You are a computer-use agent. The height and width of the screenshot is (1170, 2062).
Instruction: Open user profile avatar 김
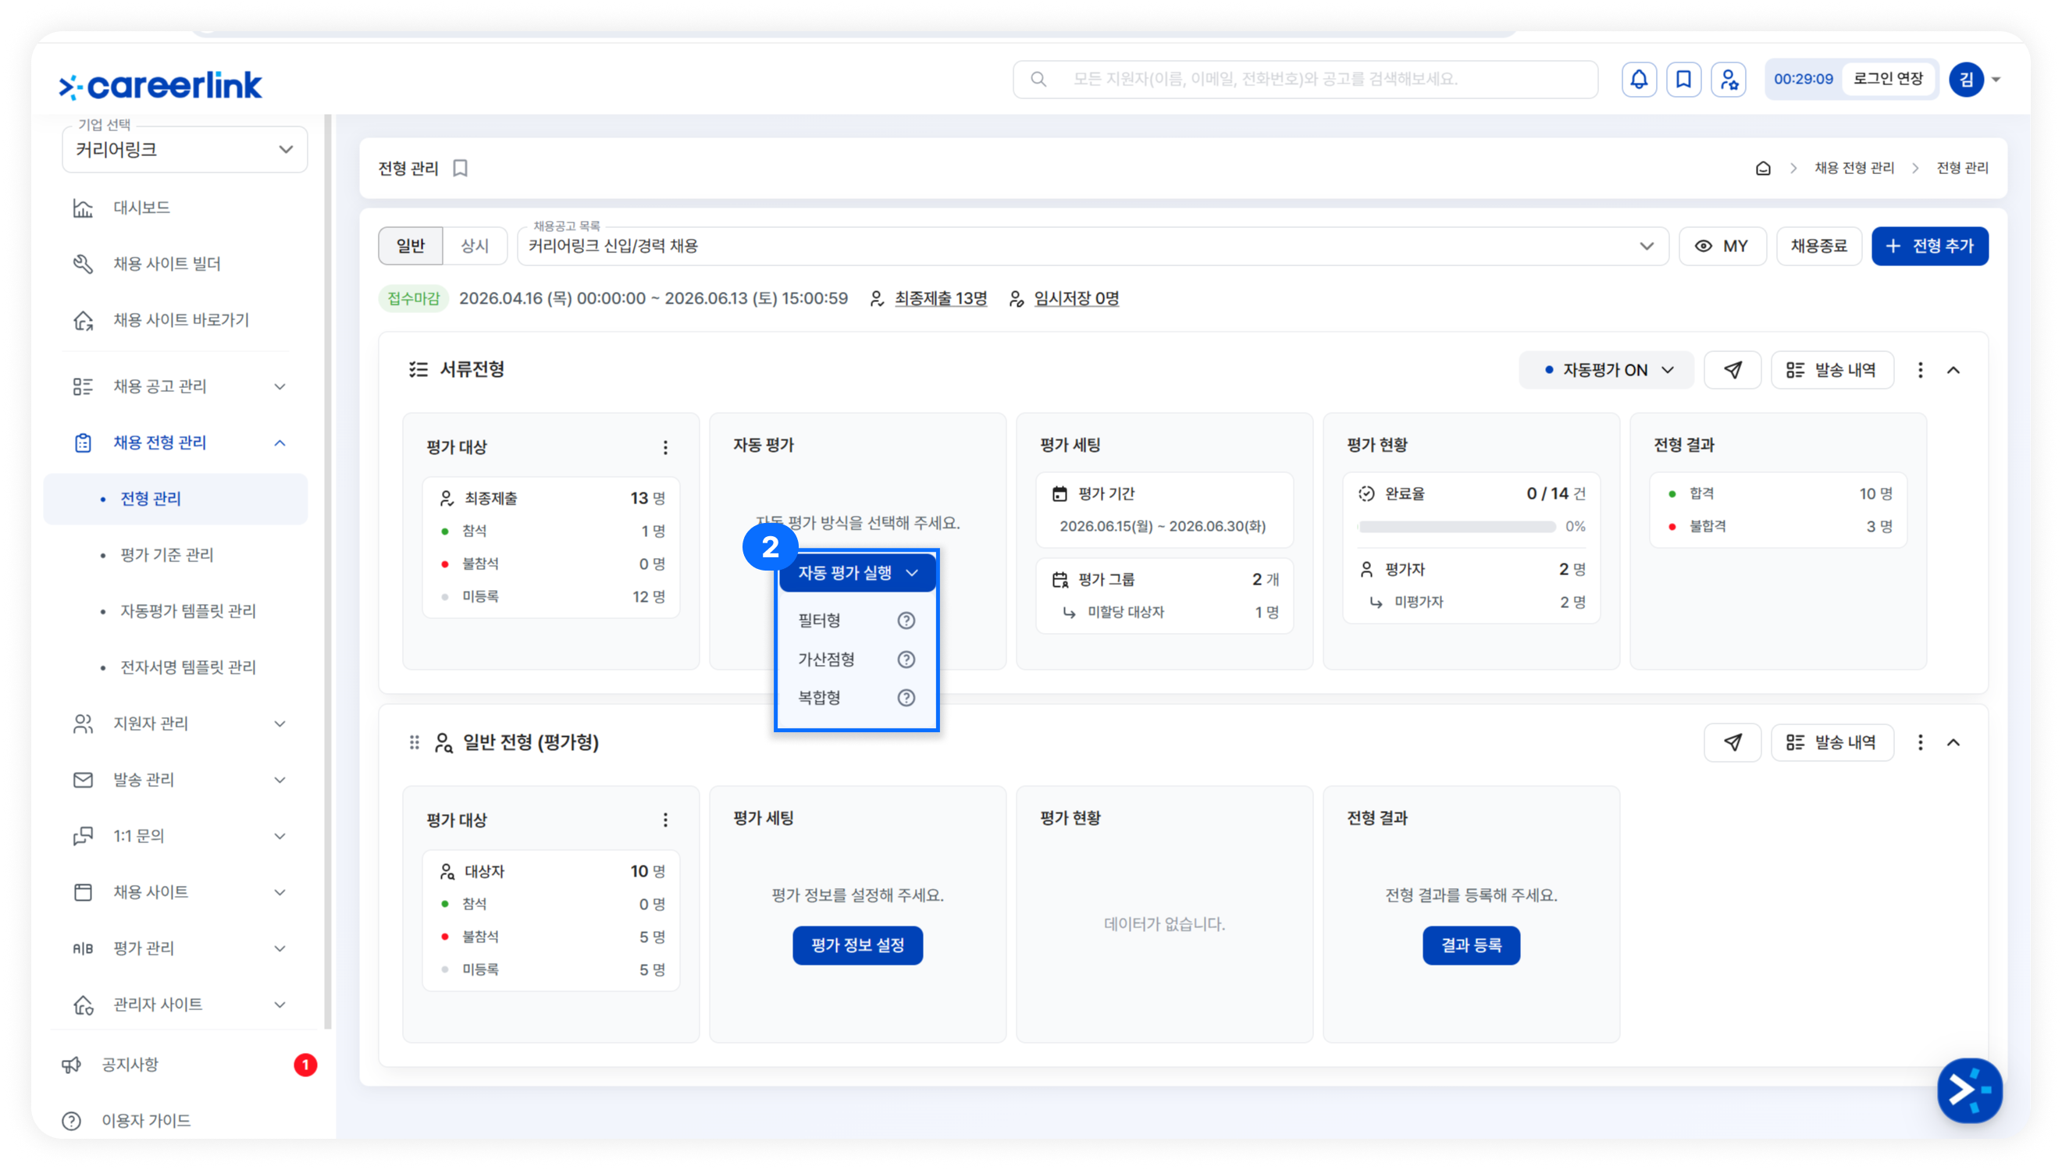tap(1967, 79)
